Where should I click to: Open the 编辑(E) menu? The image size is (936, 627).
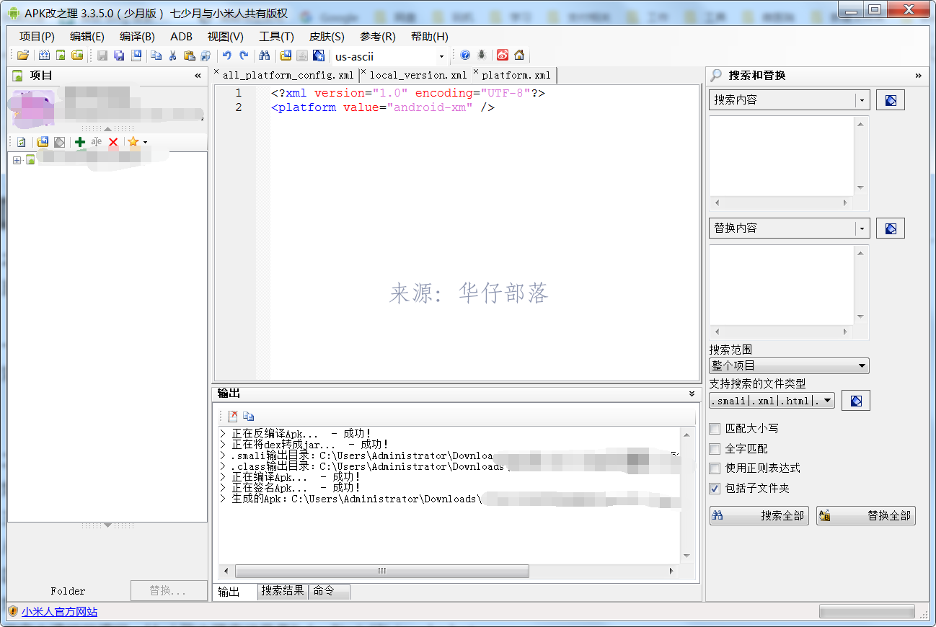(87, 37)
